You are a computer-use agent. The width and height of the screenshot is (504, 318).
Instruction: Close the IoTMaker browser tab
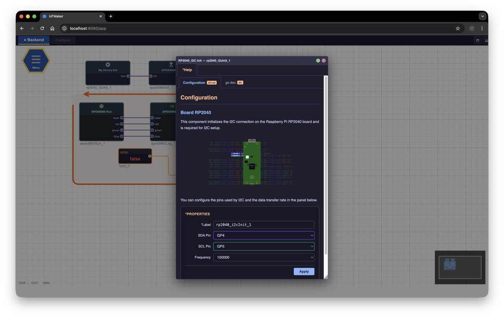click(101, 16)
